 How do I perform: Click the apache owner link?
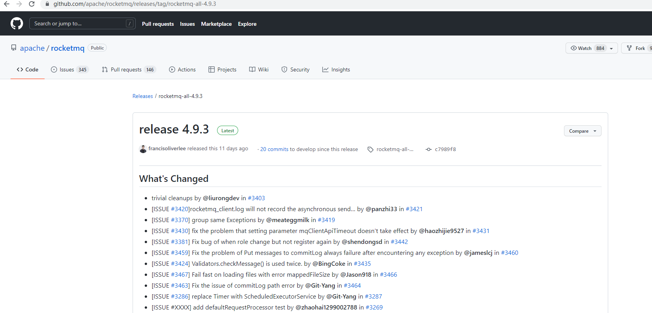tap(32, 48)
